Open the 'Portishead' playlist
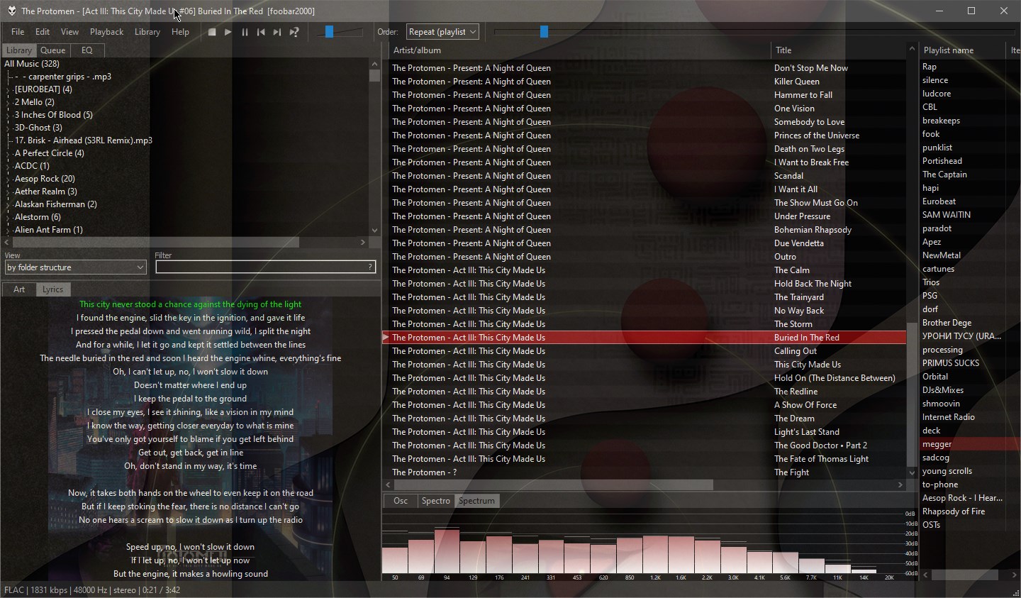The height and width of the screenshot is (598, 1021). click(942, 161)
